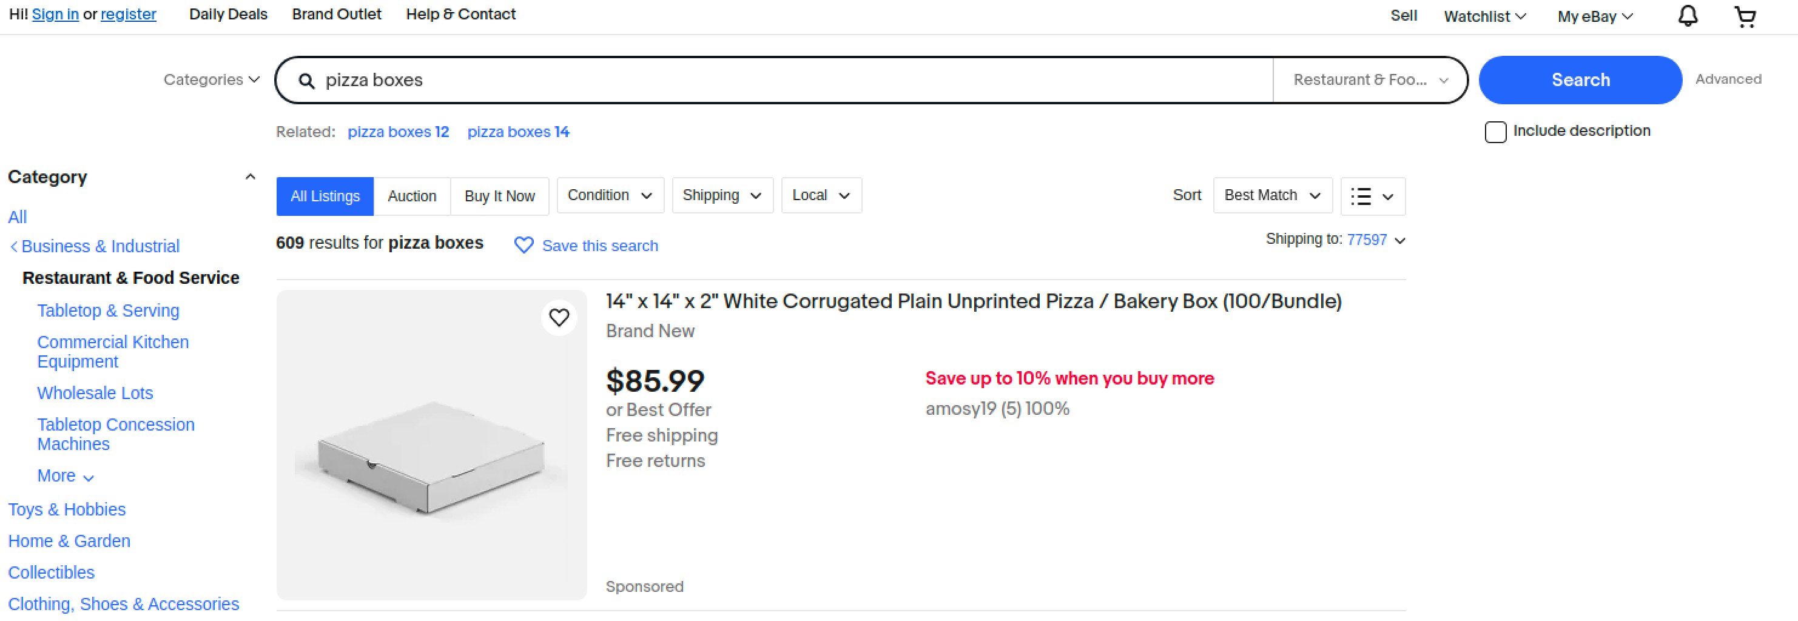
Task: Click the heart beside Save this search
Action: click(524, 246)
